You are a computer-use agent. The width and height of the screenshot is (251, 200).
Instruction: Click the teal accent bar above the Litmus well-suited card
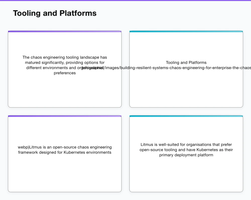[x=186, y=116]
